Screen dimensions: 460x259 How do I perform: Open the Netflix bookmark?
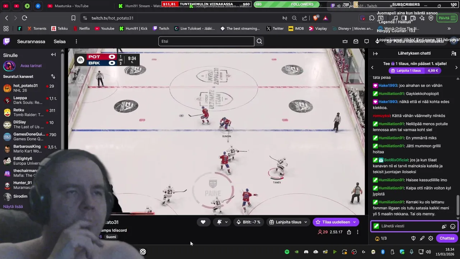pos(81,28)
